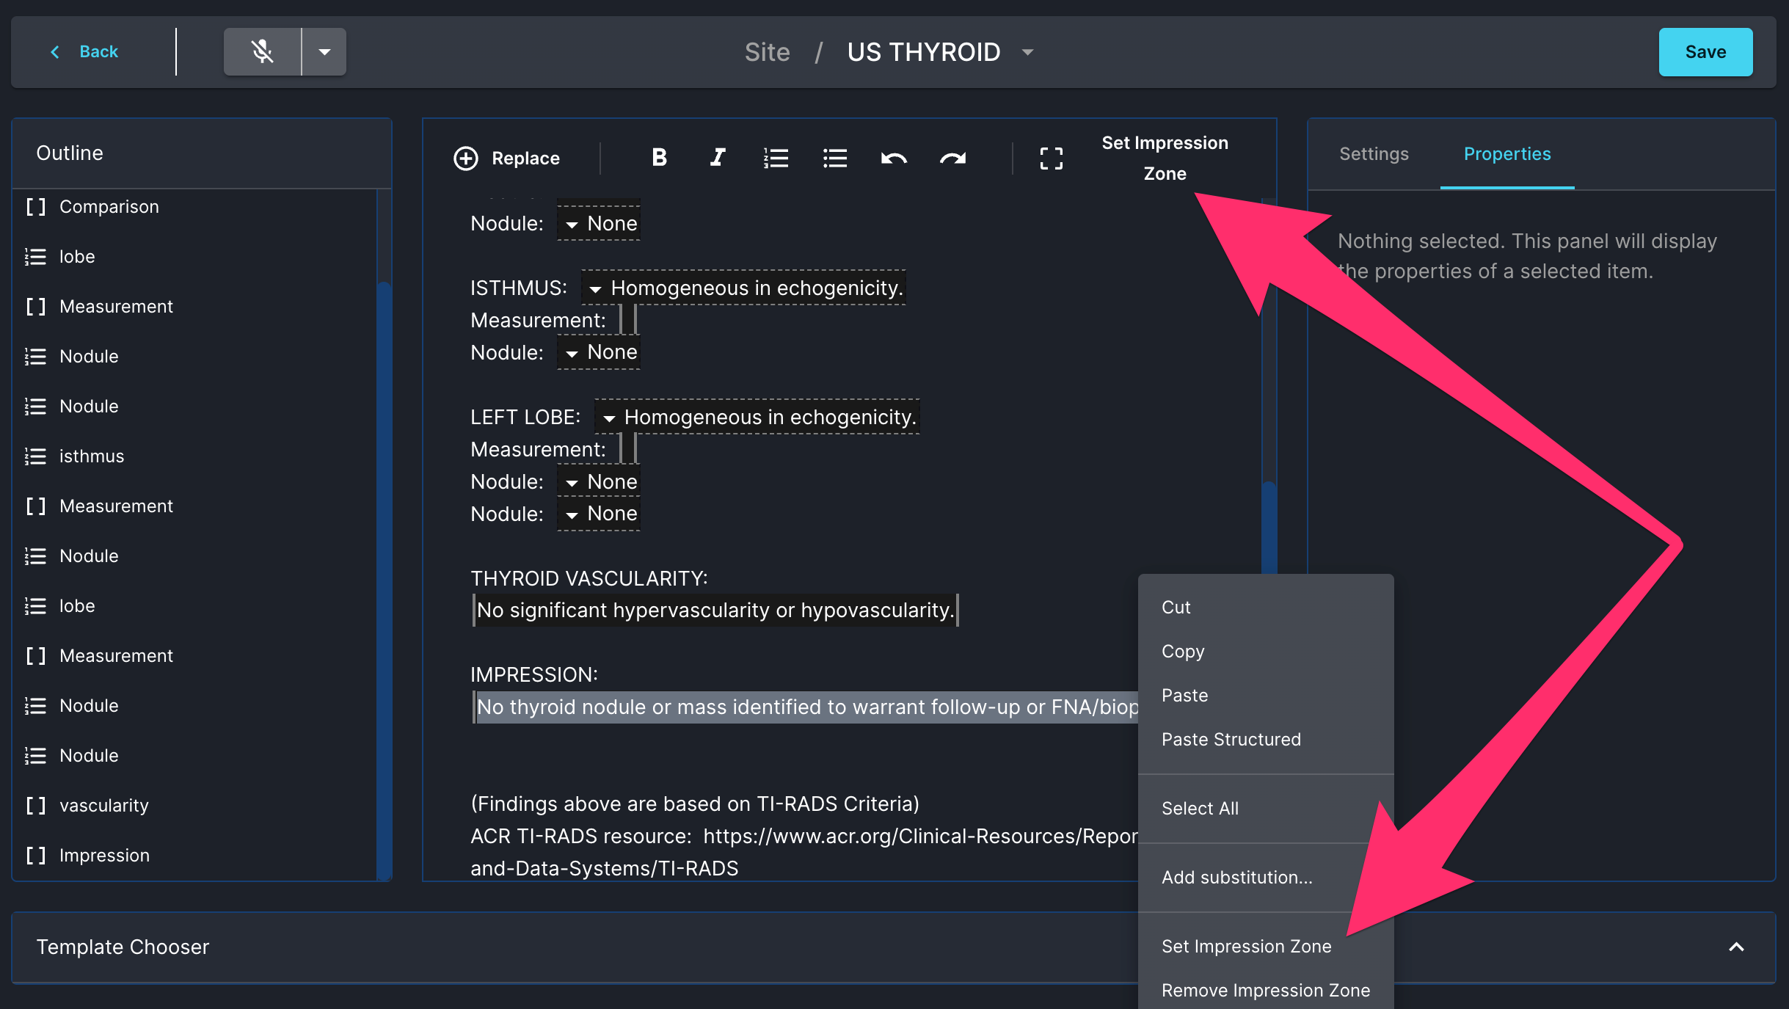Select the Nodule row directly above isthmus
This screenshot has width=1789, height=1009.
[195, 407]
